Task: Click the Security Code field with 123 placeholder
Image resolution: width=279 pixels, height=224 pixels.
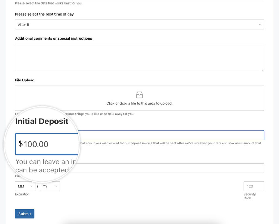Action: click(x=253, y=186)
